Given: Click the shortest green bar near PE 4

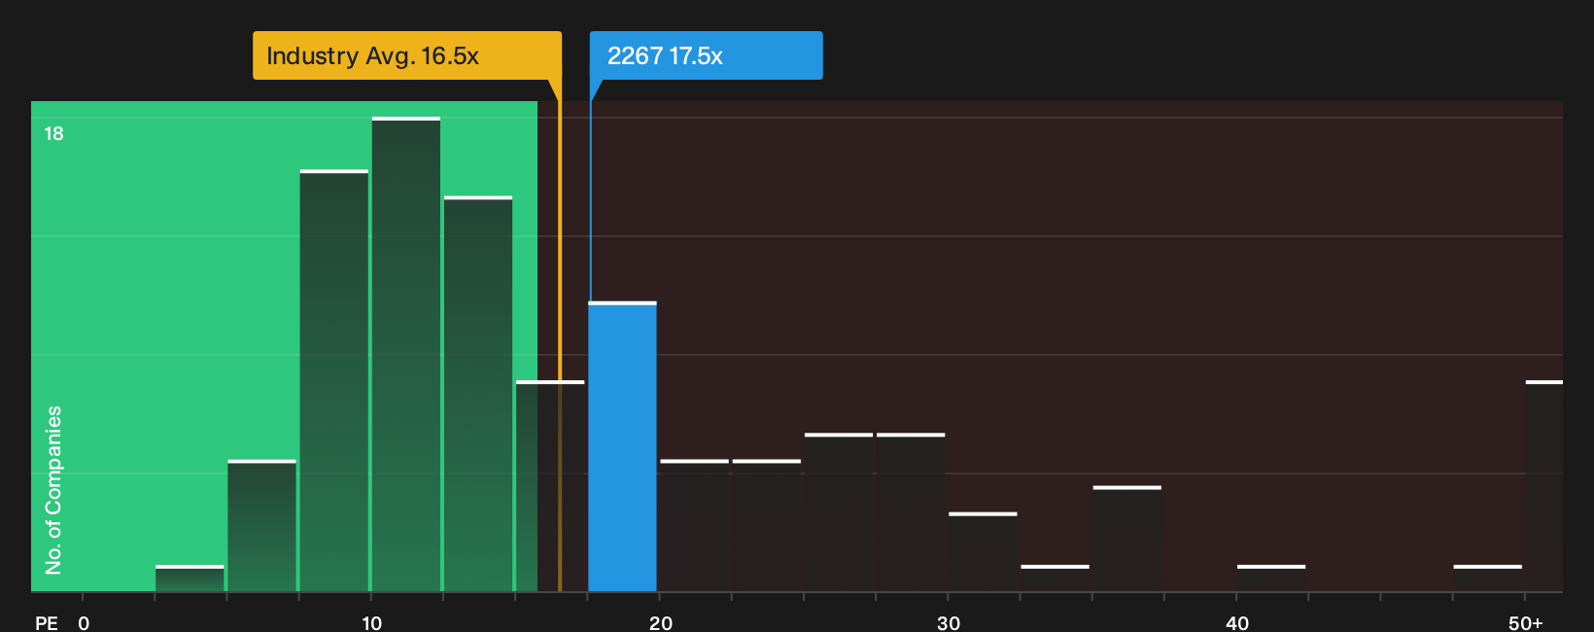Looking at the screenshot, I should [190, 578].
